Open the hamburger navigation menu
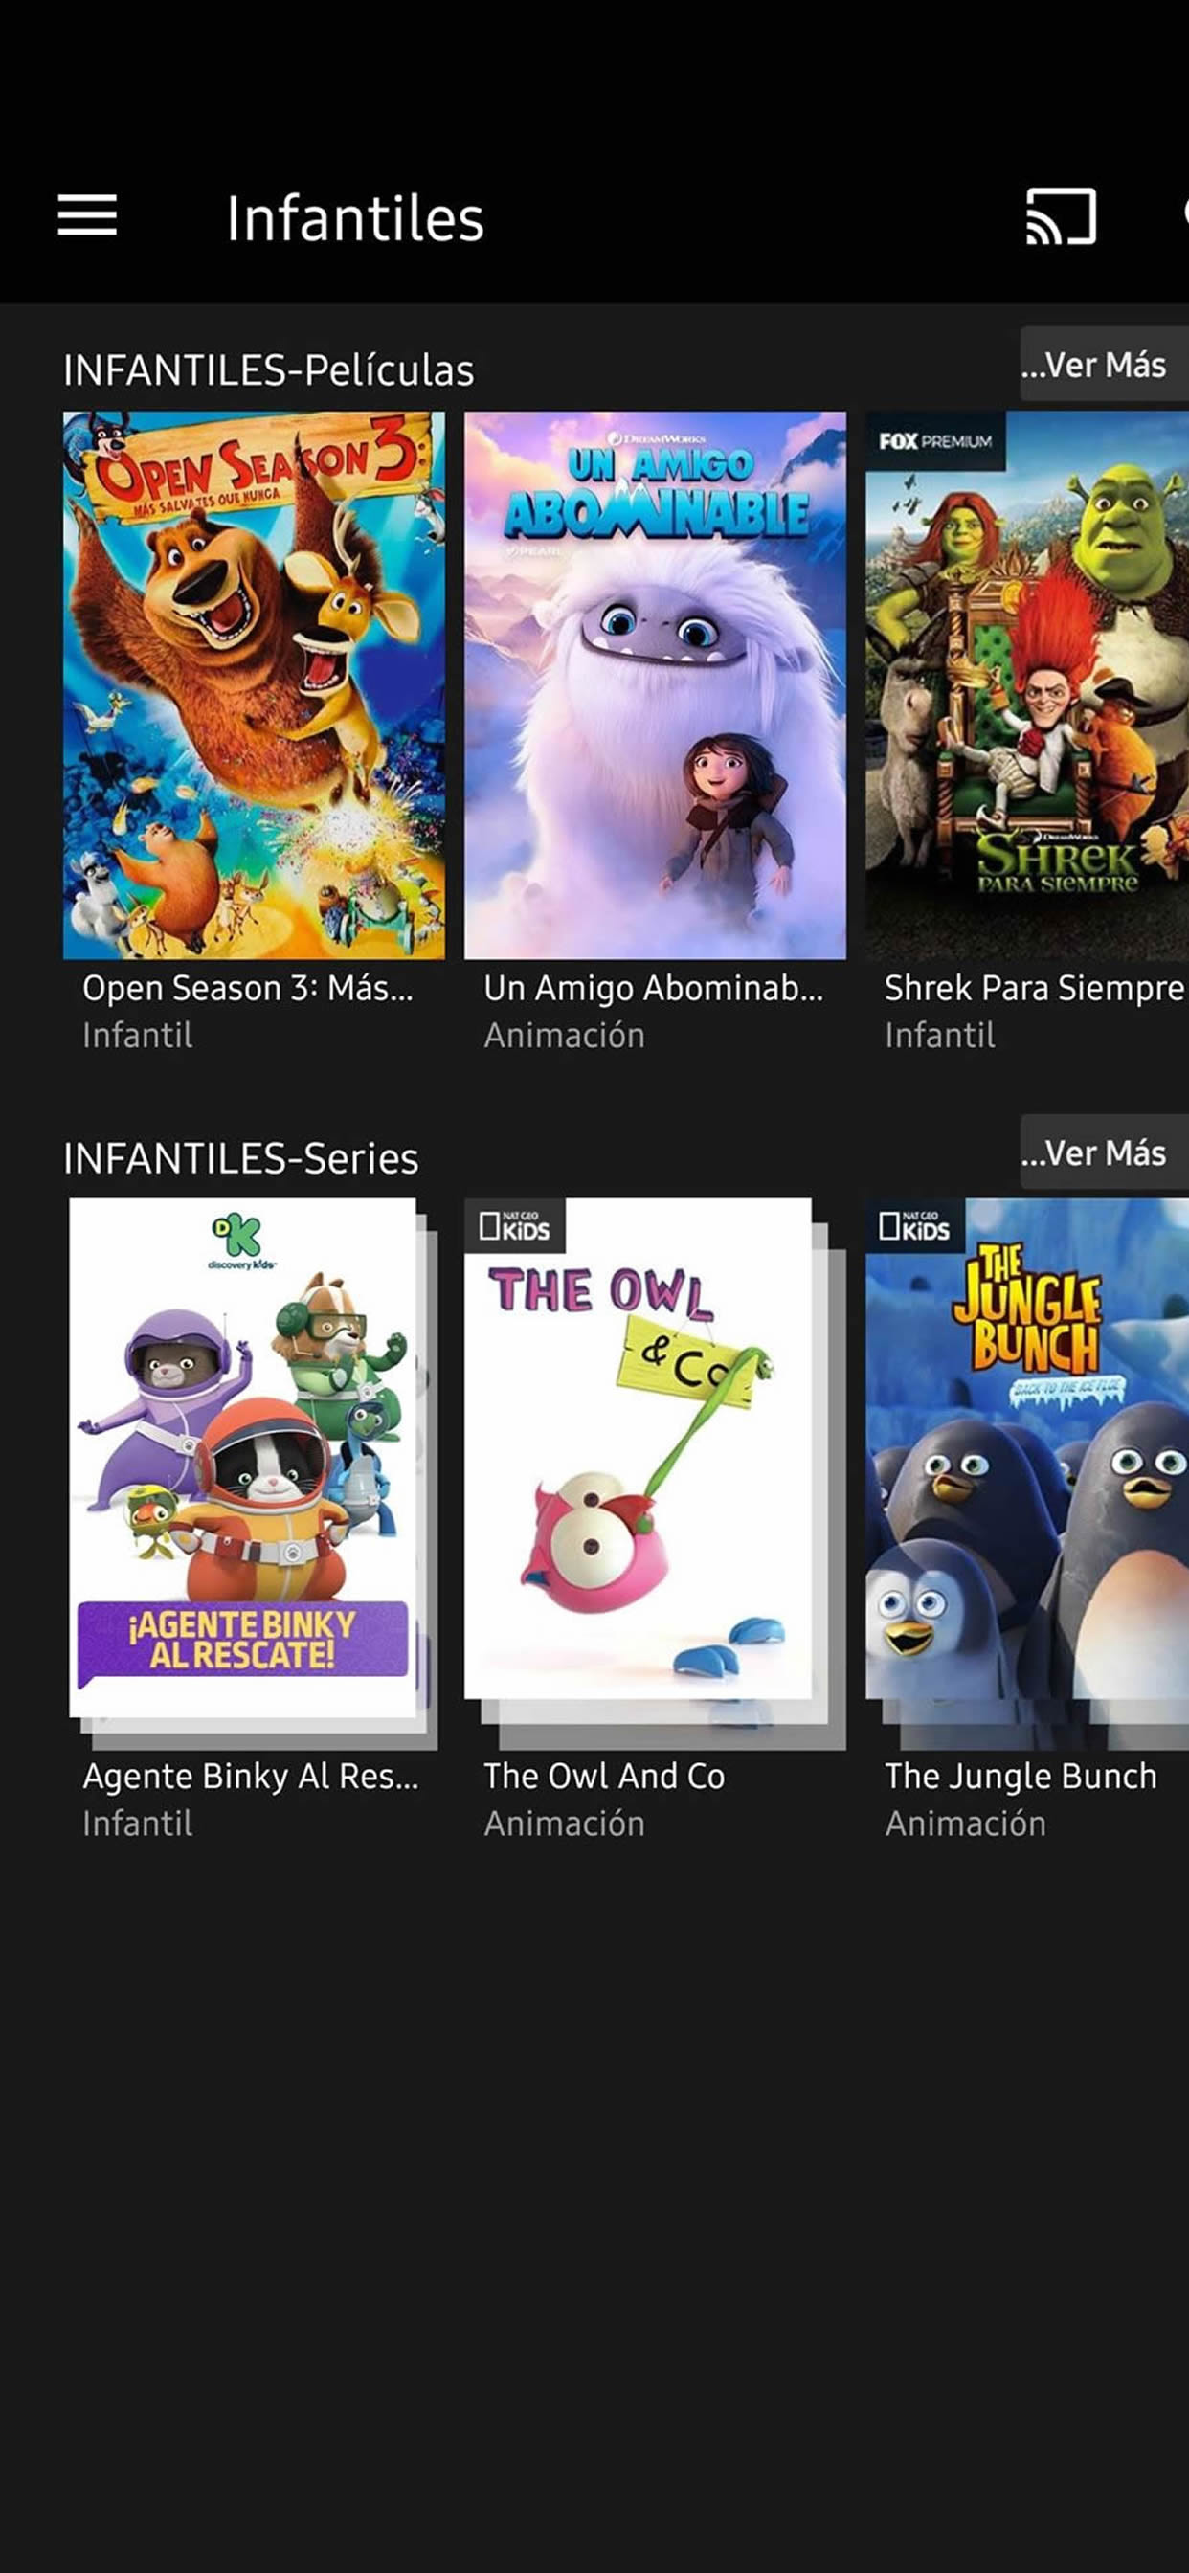This screenshot has height=2573, width=1189. pyautogui.click(x=87, y=215)
